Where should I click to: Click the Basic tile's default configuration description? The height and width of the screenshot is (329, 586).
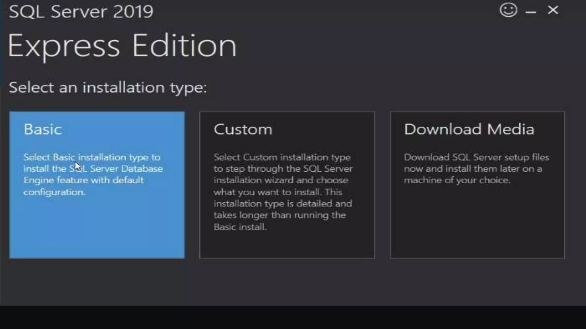point(93,174)
